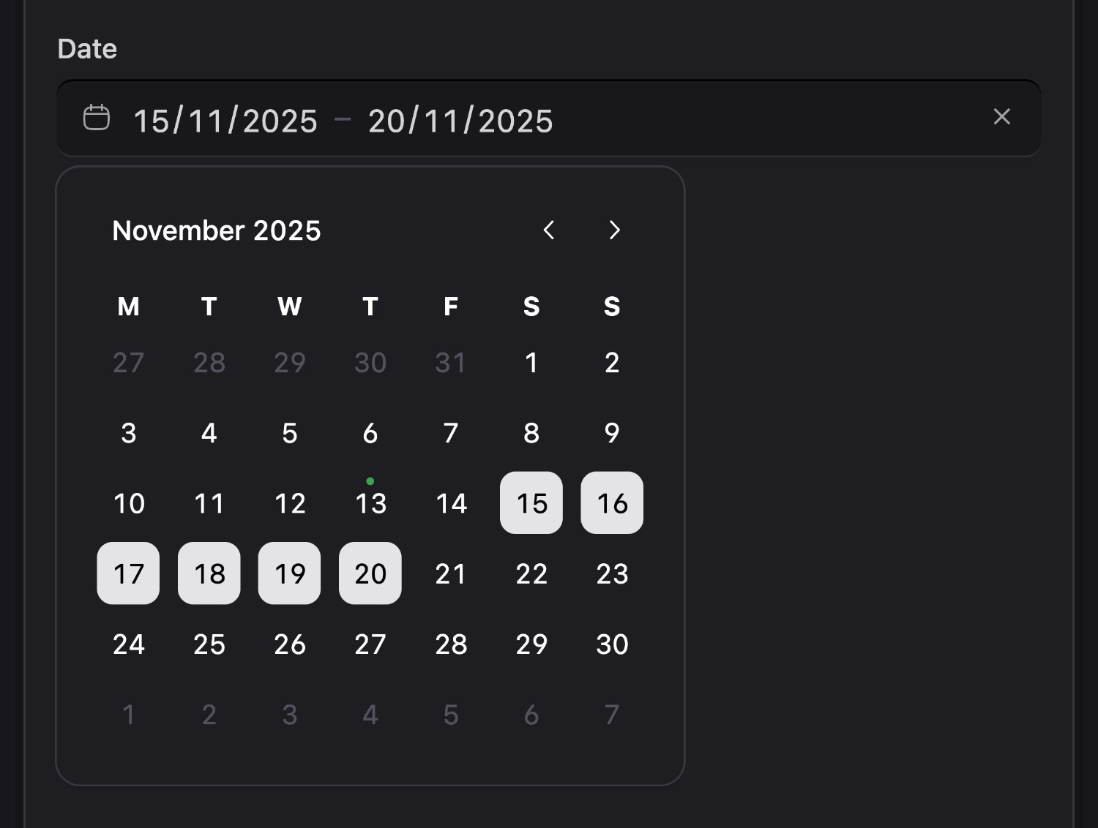Image resolution: width=1098 pixels, height=828 pixels.
Task: Pick November 8 in the Saturday column
Action: (531, 432)
